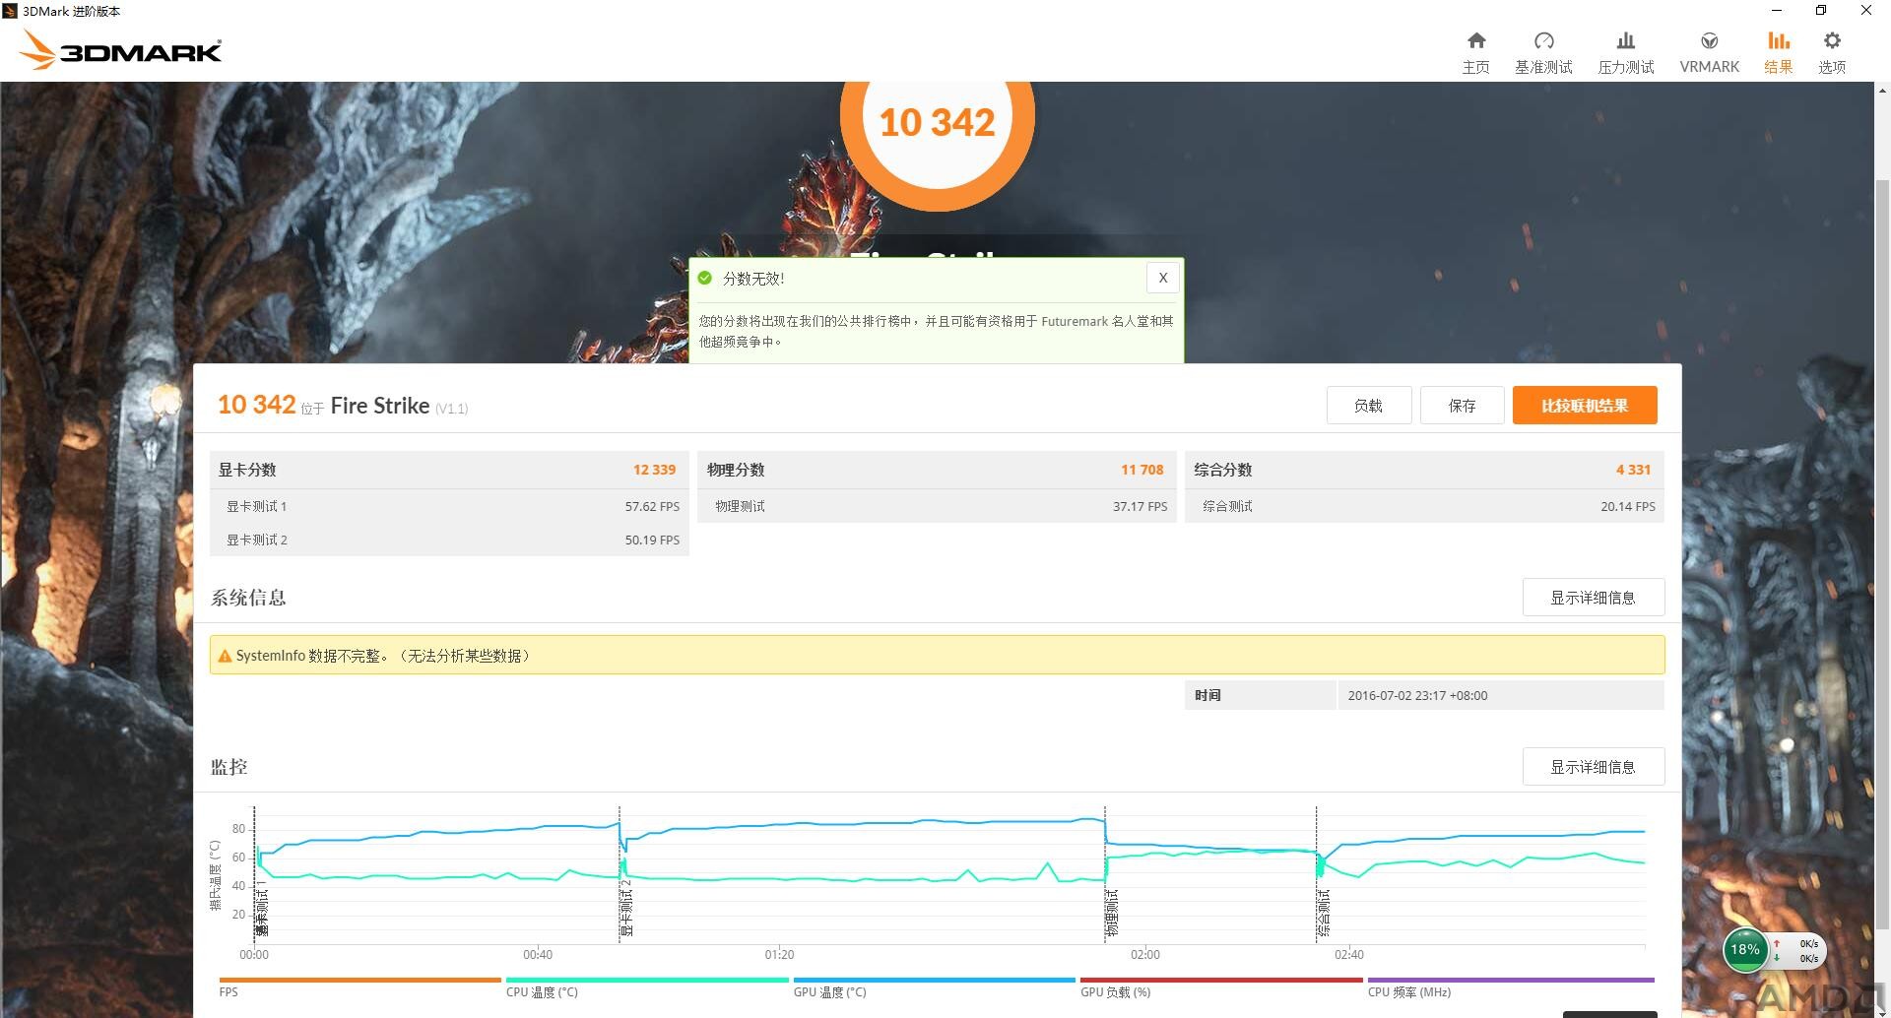Screen dimensions: 1891x1018
Task: Click the orange 比较联机结果 button
Action: tap(1585, 406)
